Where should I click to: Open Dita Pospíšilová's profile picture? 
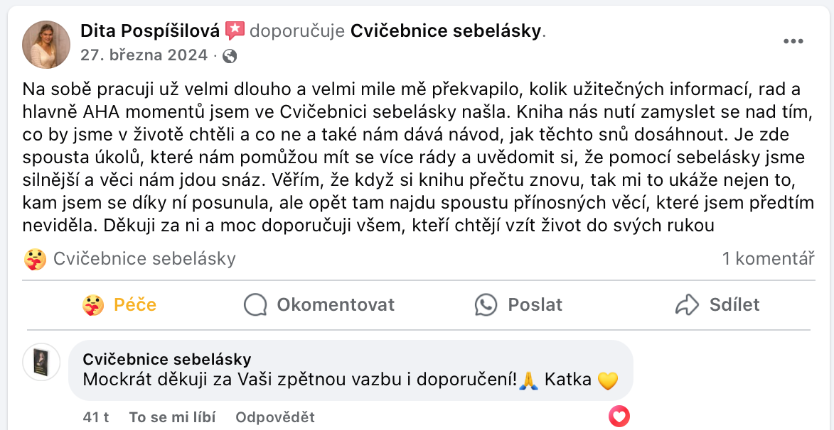(47, 44)
